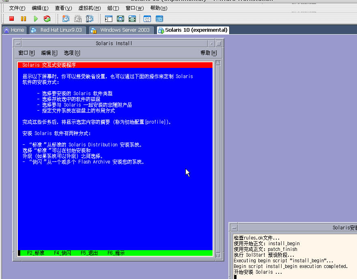Screen dimensions: 357x279
Task: Click the red 'Solaris 交互式安装程序' header
Action: pyautogui.click(x=115, y=65)
